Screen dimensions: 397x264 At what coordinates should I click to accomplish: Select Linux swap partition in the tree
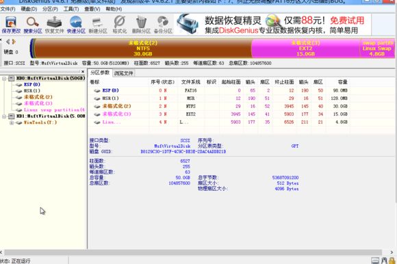(54, 109)
